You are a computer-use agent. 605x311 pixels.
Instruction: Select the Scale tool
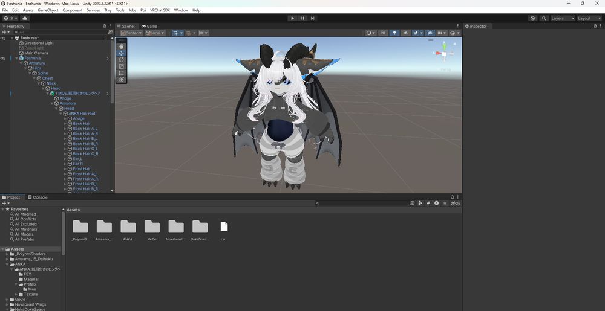click(121, 66)
